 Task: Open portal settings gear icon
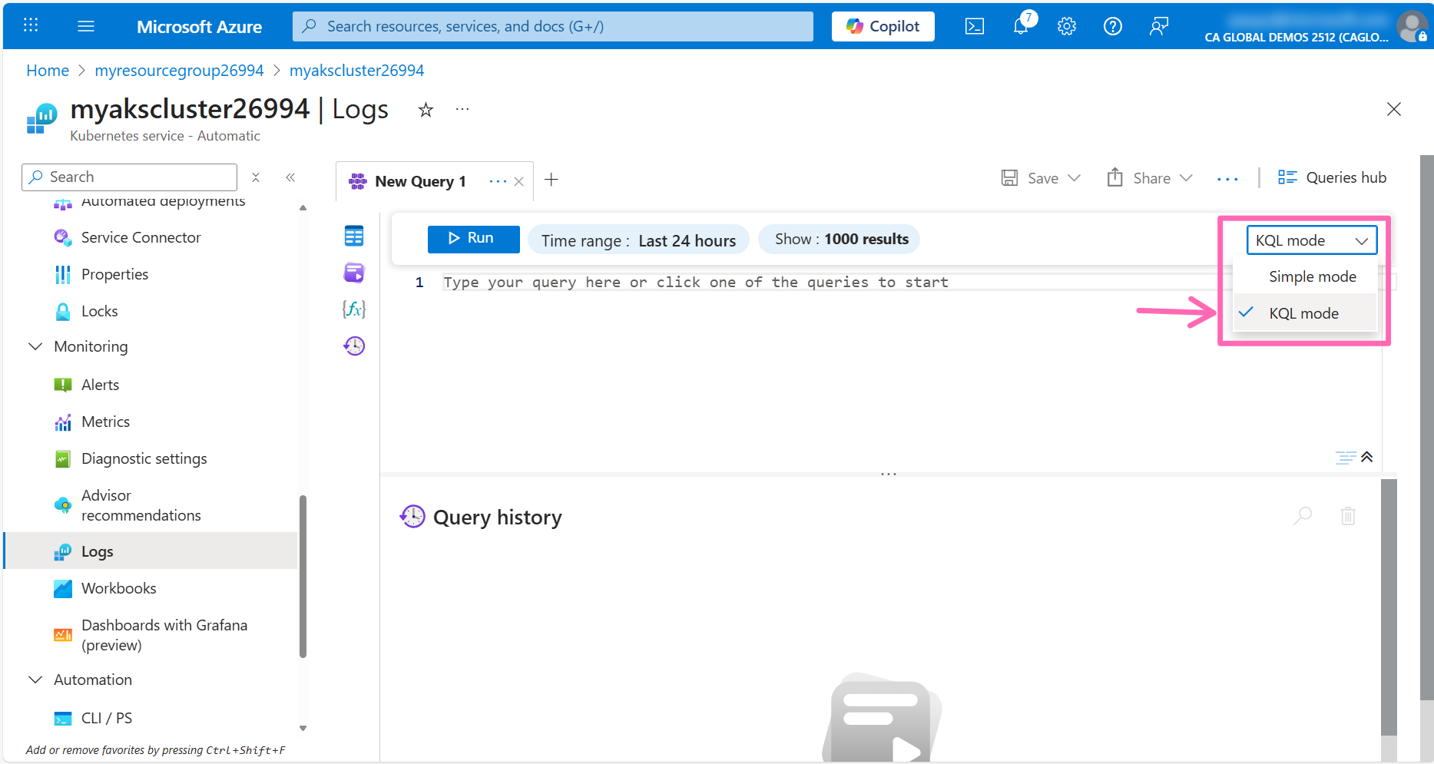pos(1067,27)
